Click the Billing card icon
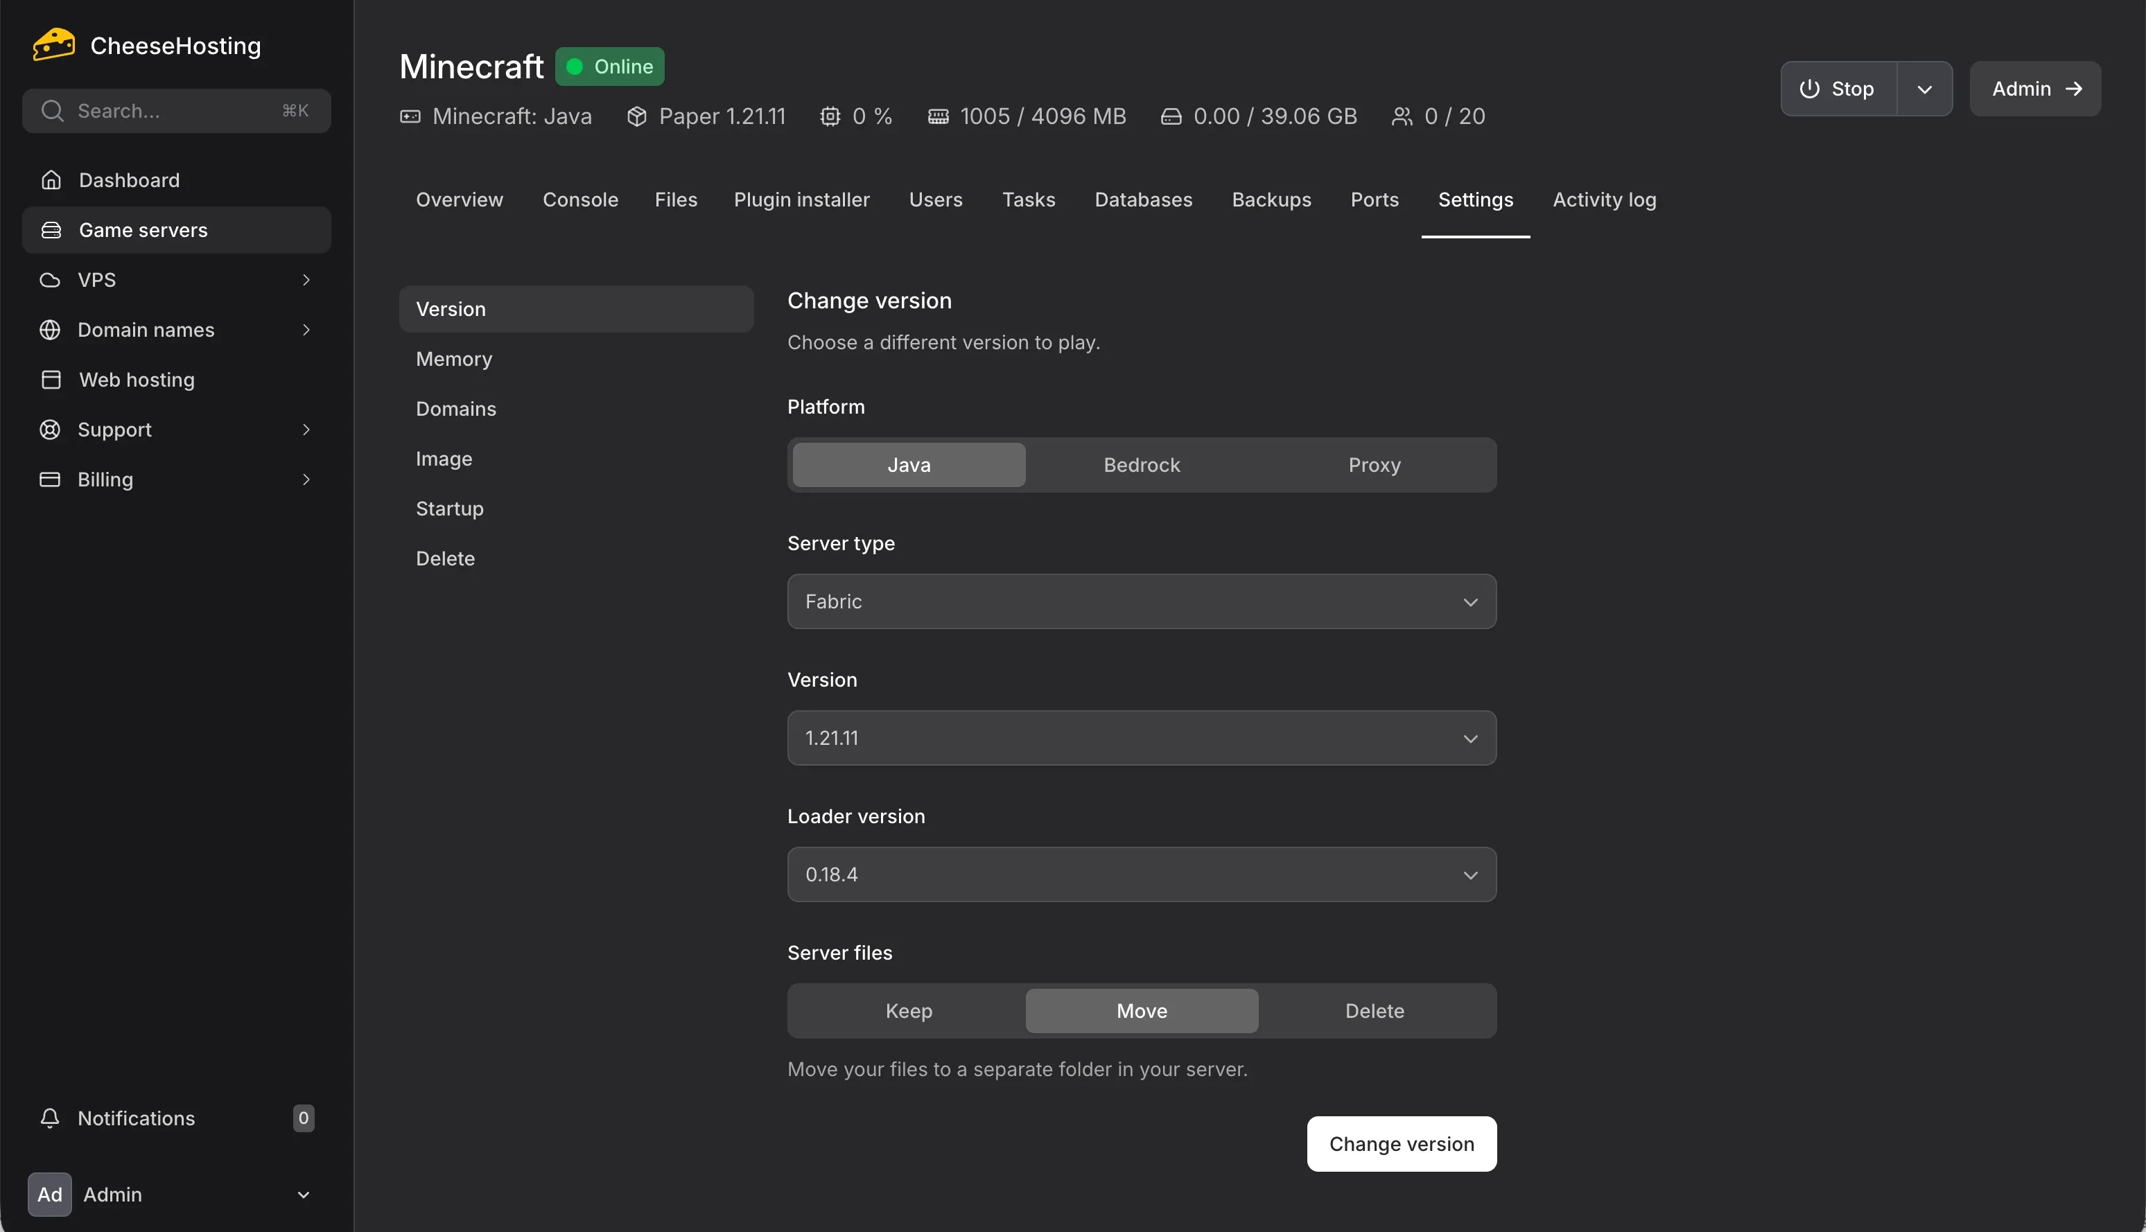This screenshot has width=2146, height=1232. [50, 479]
